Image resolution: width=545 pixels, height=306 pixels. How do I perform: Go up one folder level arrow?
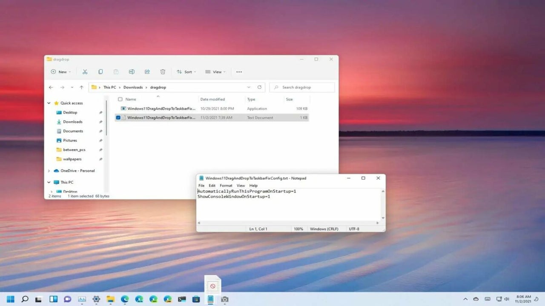point(81,87)
